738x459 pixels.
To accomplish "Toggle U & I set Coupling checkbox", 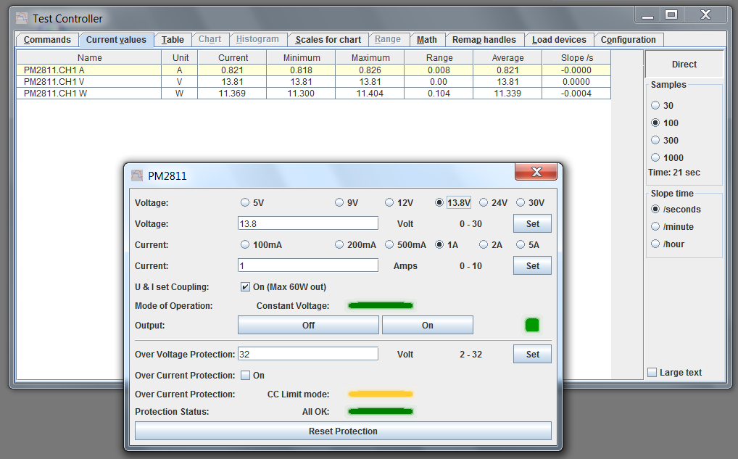I will pos(245,287).
